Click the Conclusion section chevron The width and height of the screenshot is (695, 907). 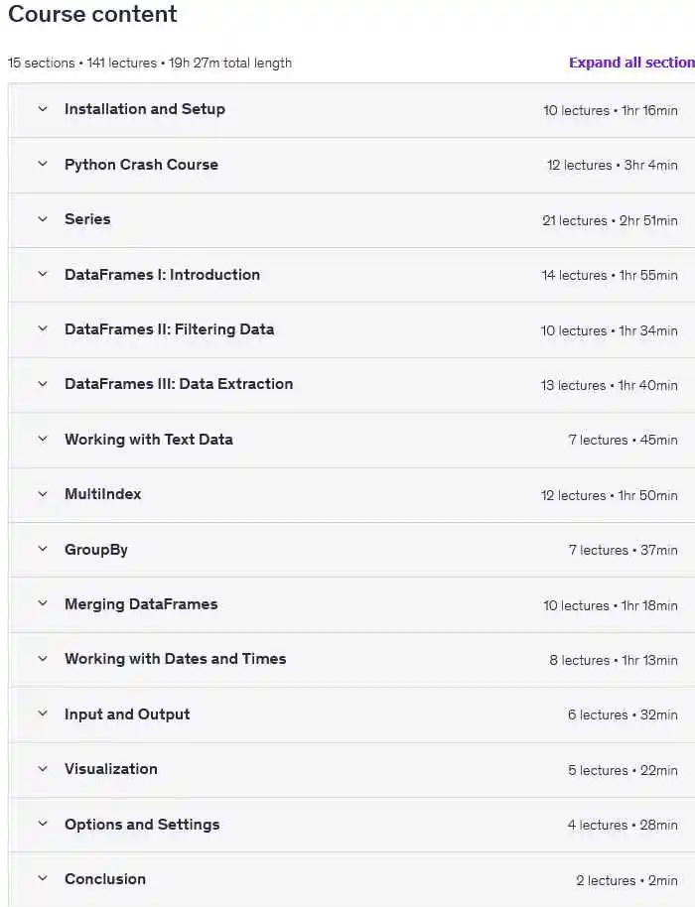43,879
